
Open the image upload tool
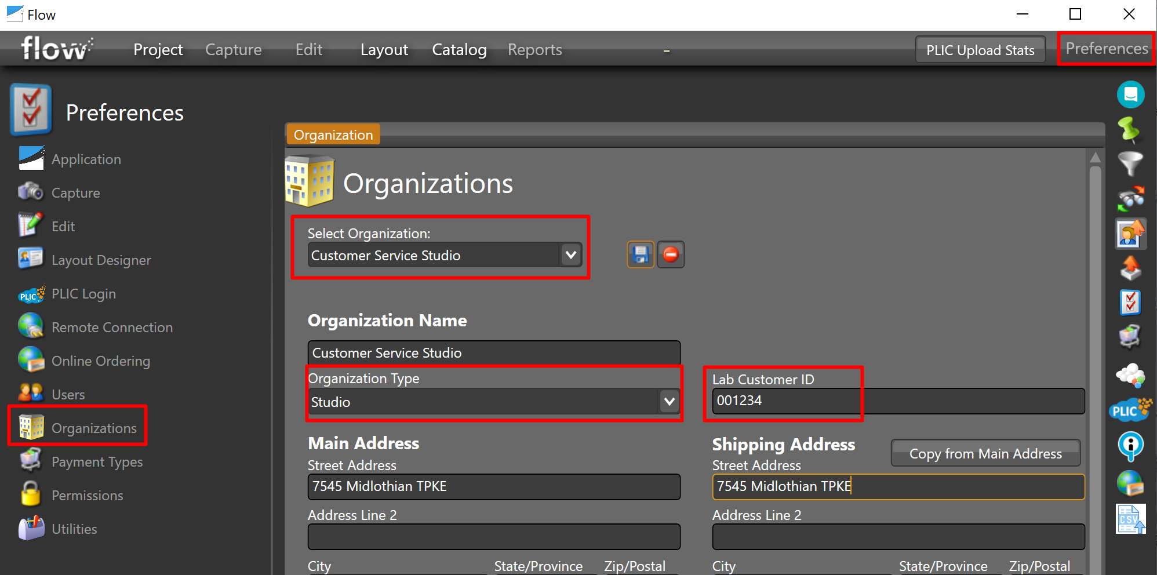pyautogui.click(x=1131, y=234)
